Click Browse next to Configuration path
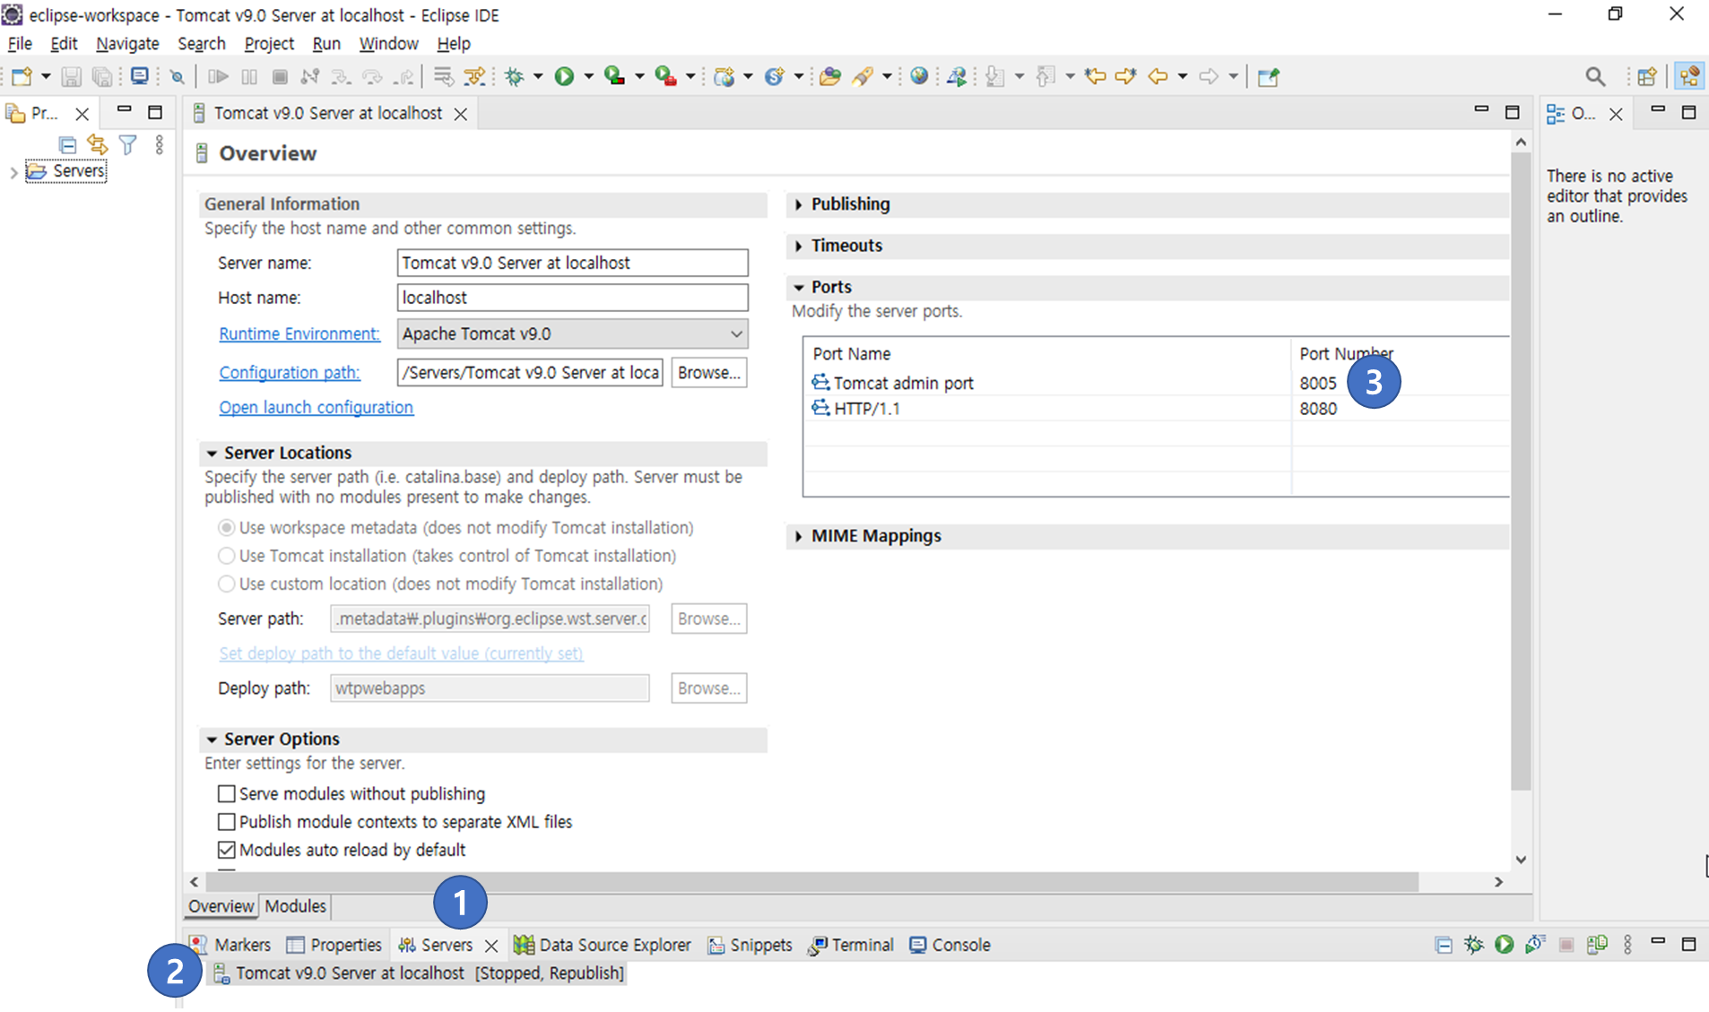1709x1012 pixels. 709,372
